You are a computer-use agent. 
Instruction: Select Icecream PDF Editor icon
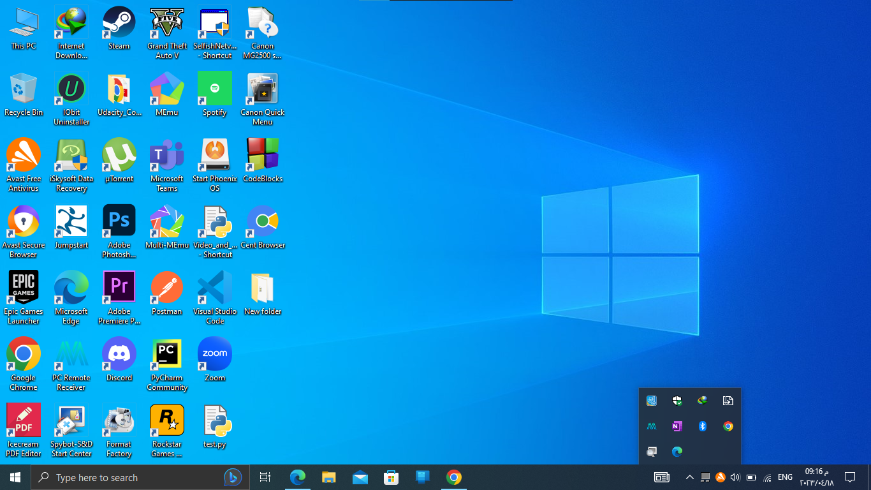(24, 431)
